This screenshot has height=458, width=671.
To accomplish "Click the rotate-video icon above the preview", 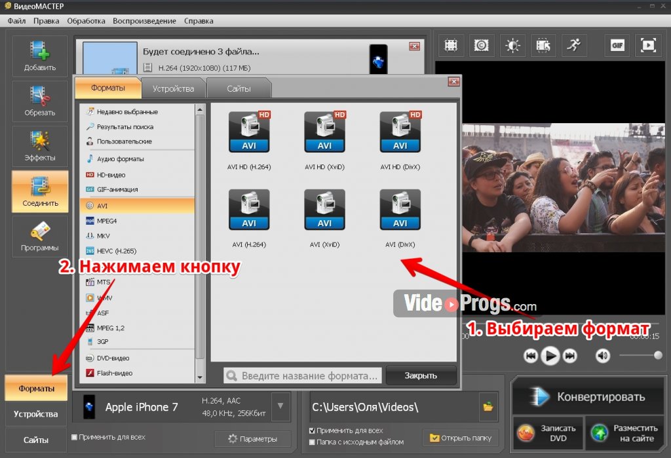I will [543, 45].
